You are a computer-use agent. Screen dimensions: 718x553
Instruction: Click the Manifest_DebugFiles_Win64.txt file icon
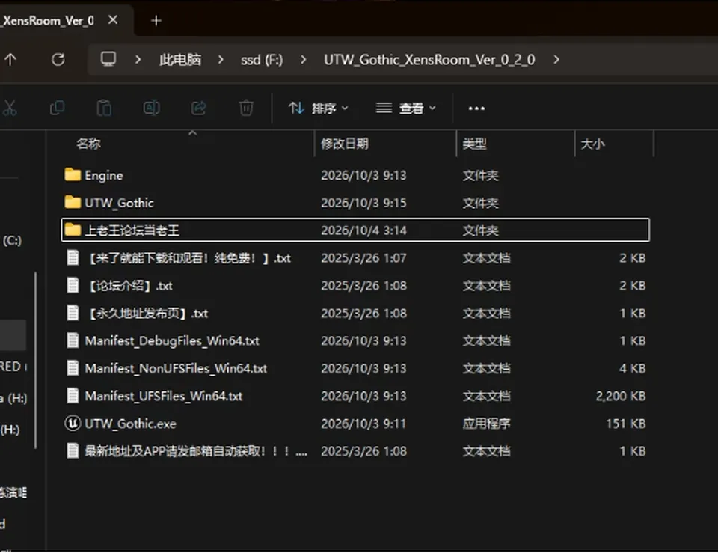click(73, 340)
